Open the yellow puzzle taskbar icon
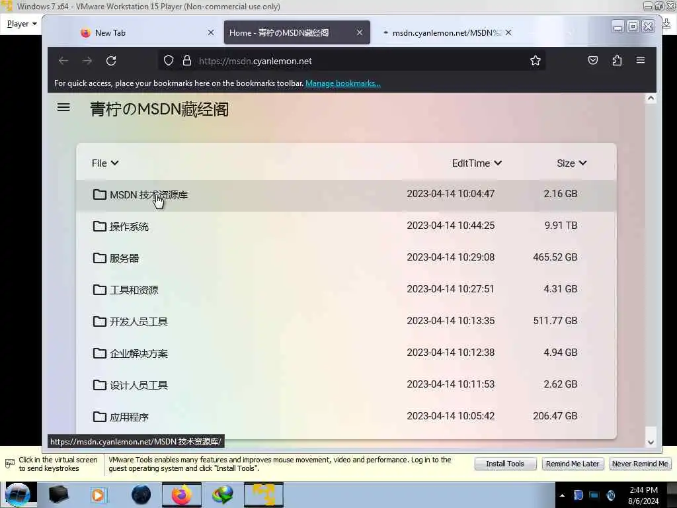This screenshot has width=677, height=508. 264,495
